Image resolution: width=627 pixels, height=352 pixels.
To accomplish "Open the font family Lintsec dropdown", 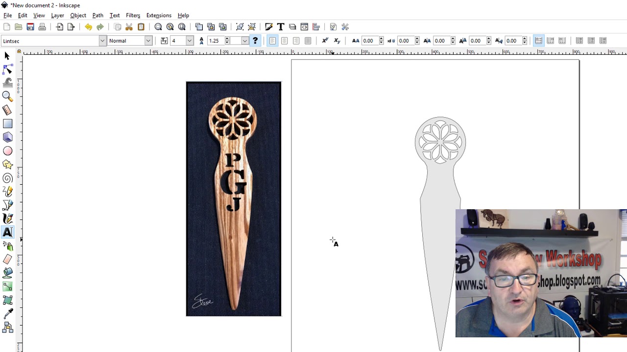I will click(x=102, y=41).
